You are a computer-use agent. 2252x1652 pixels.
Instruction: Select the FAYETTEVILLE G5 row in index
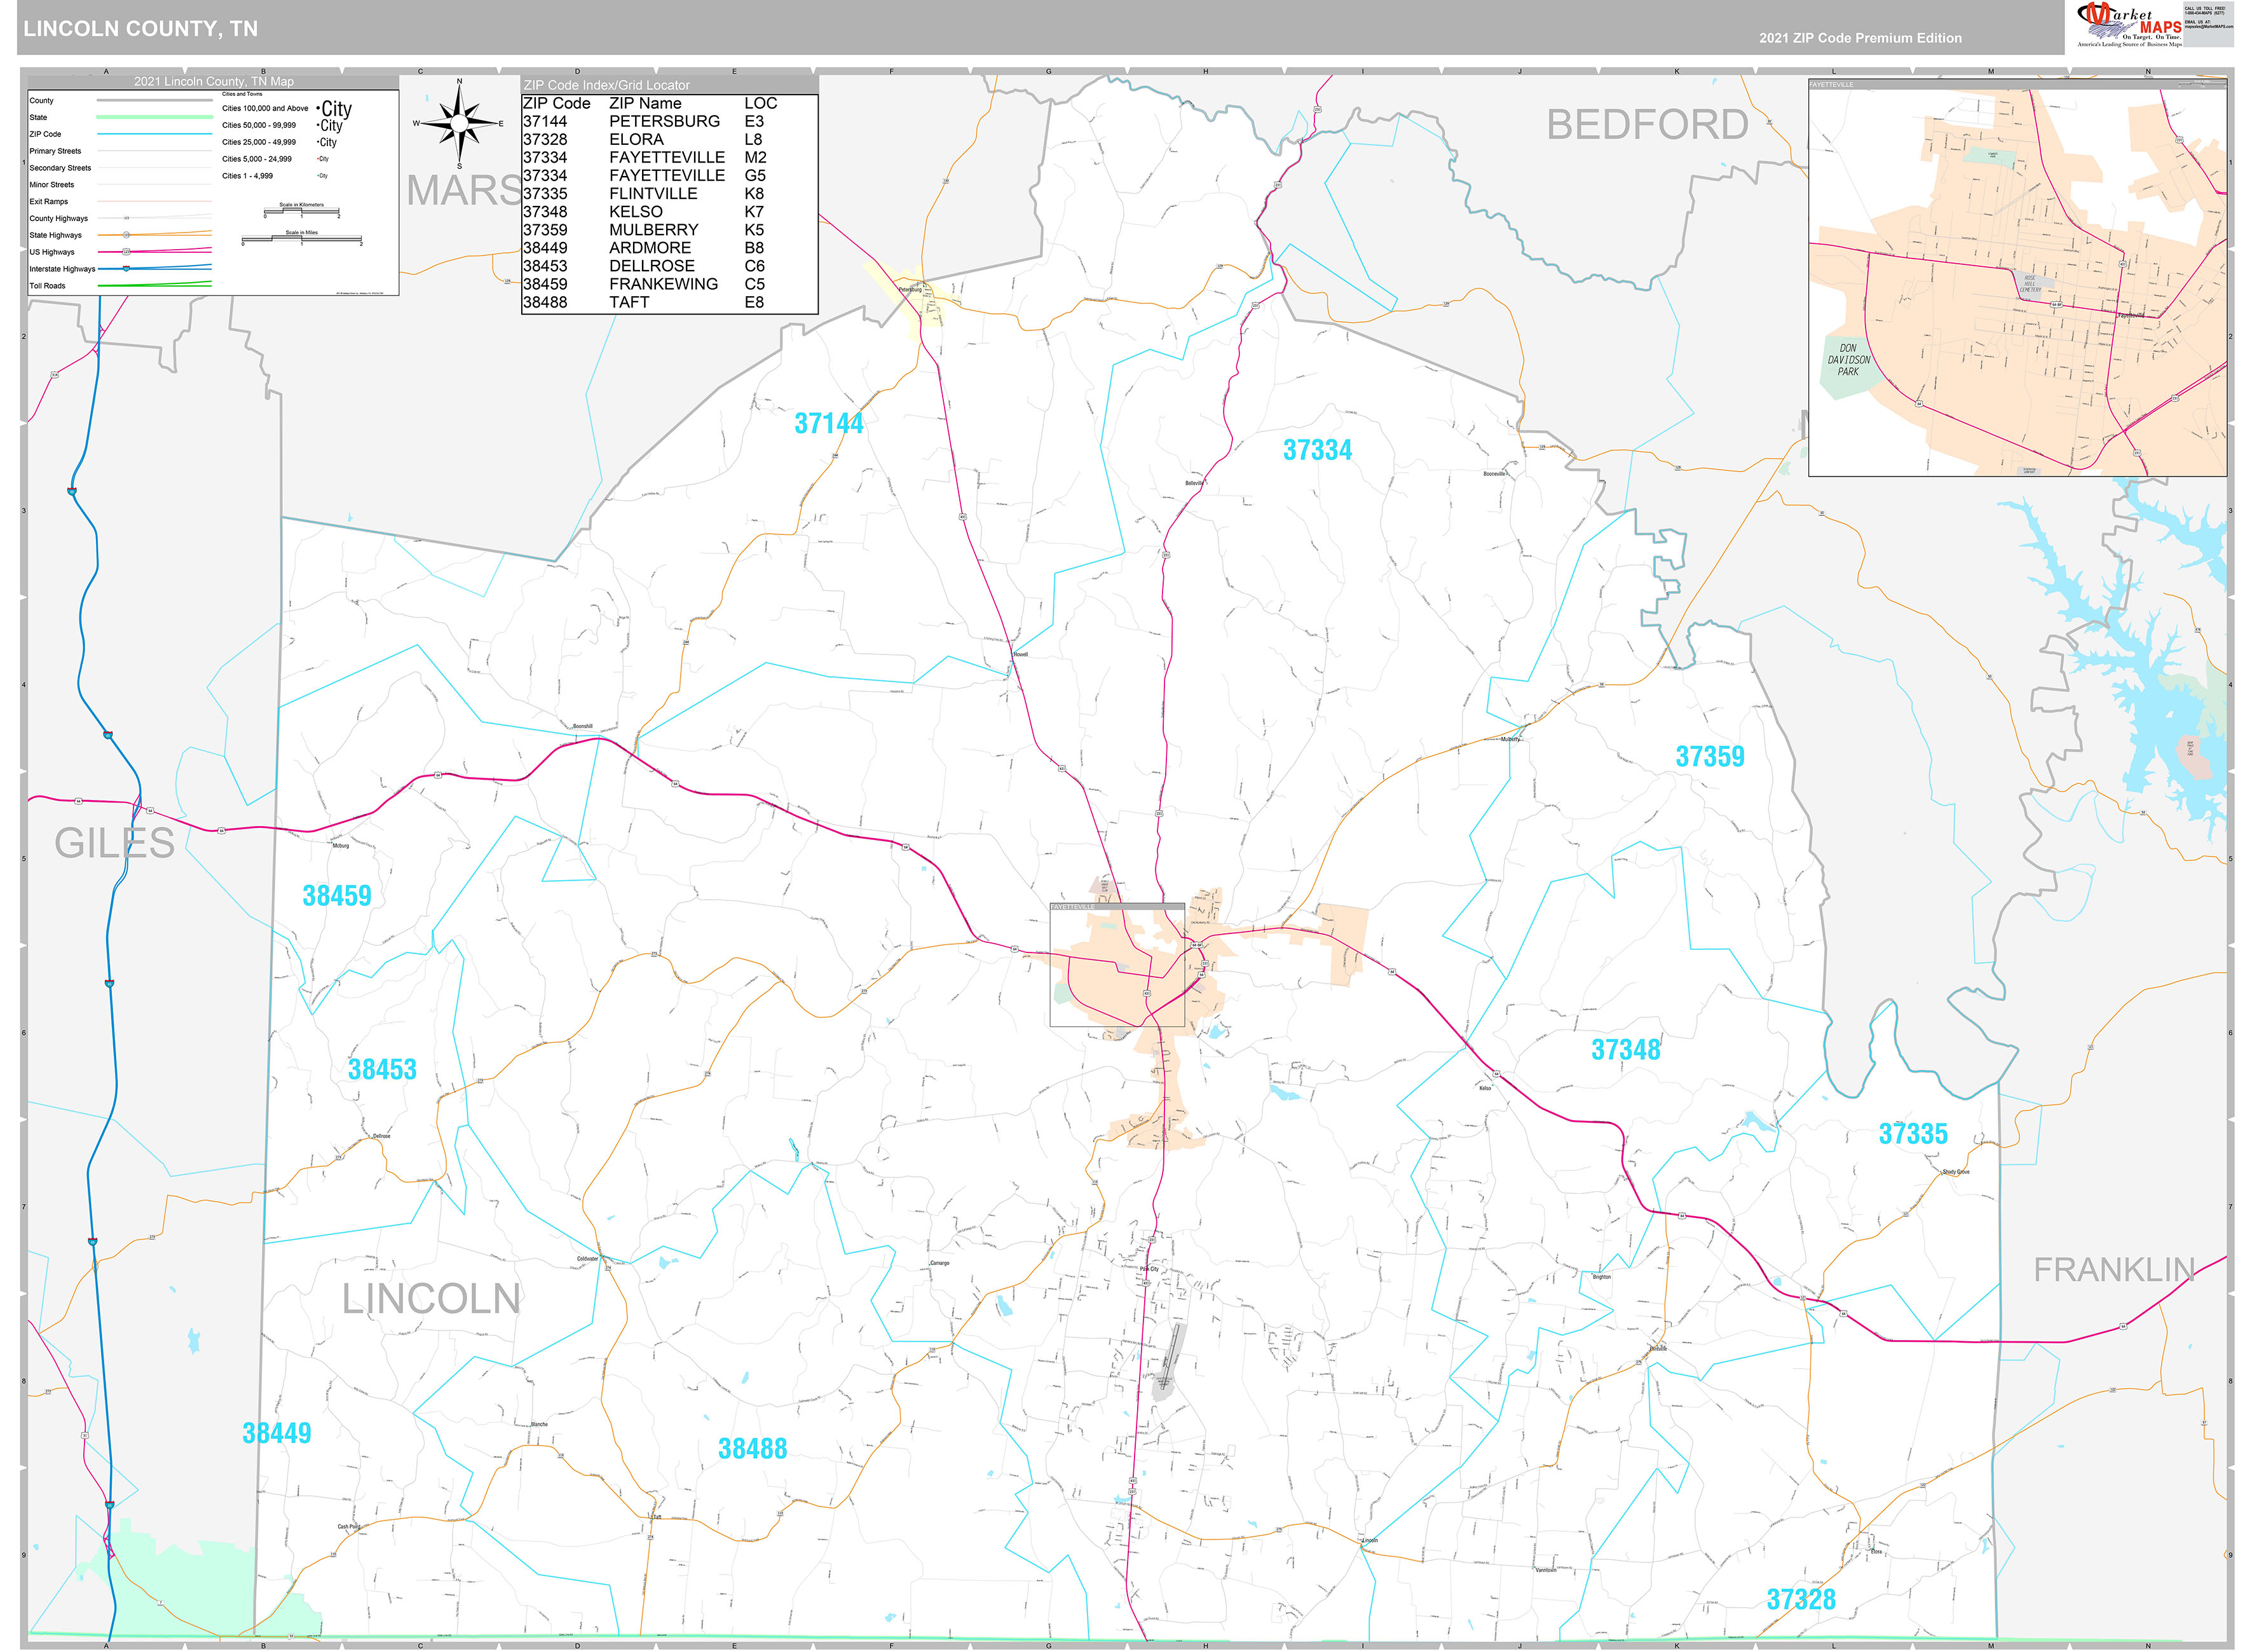(669, 175)
